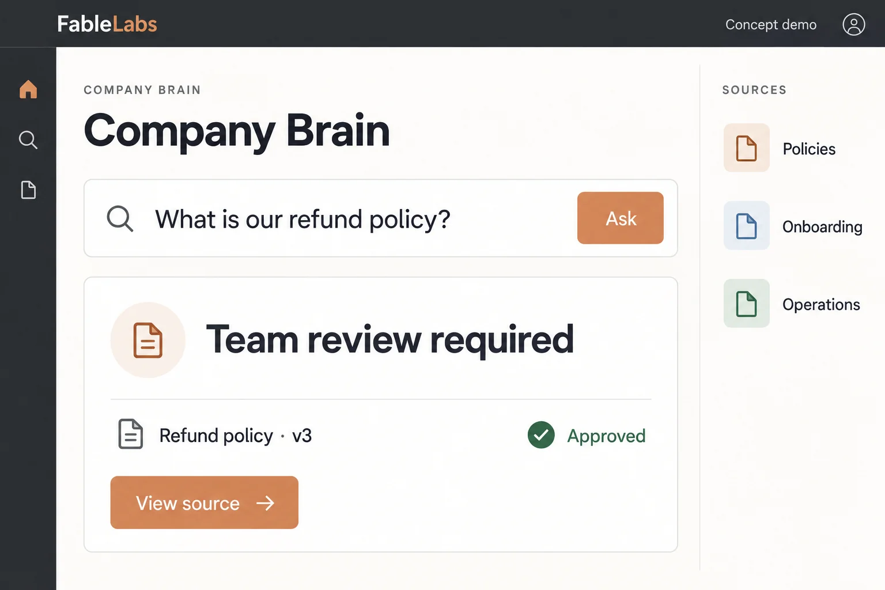Click the arrow inside View source button
The width and height of the screenshot is (885, 590).
tap(265, 503)
